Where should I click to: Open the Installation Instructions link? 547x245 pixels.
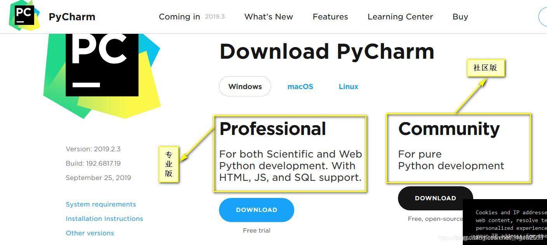[104, 219]
